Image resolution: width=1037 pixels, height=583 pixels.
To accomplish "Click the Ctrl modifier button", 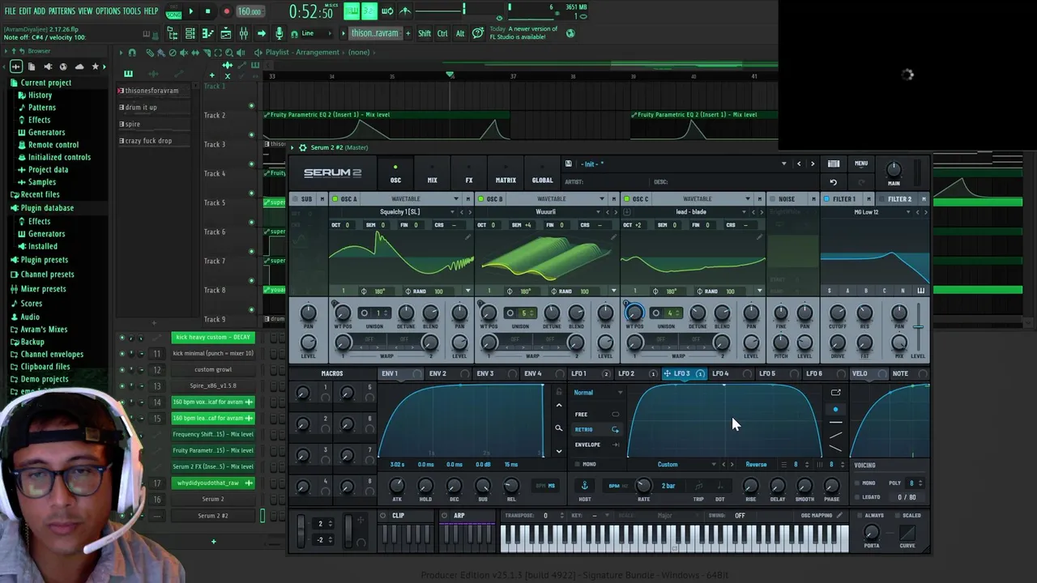I will tap(442, 33).
